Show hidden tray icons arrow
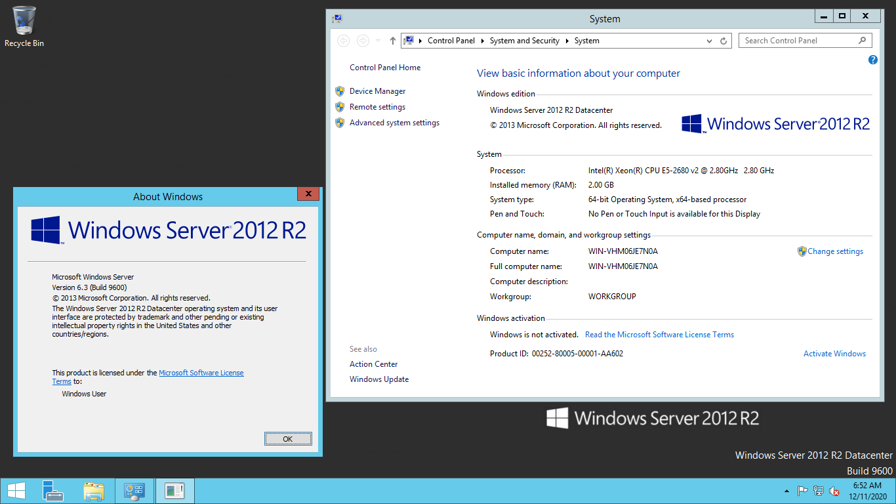Viewport: 896px width, 504px height. coord(786,491)
